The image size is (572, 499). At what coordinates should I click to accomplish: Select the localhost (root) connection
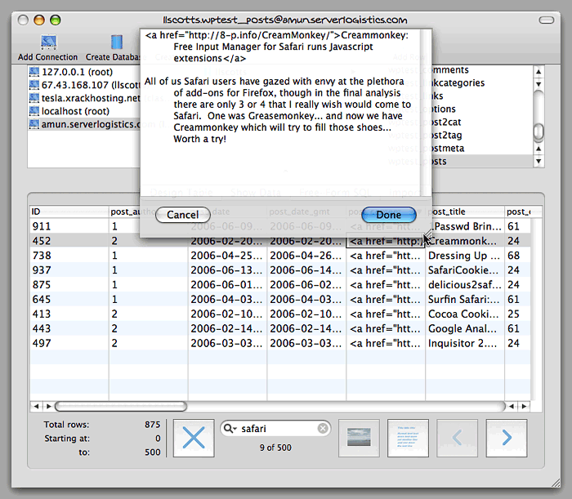click(x=84, y=111)
